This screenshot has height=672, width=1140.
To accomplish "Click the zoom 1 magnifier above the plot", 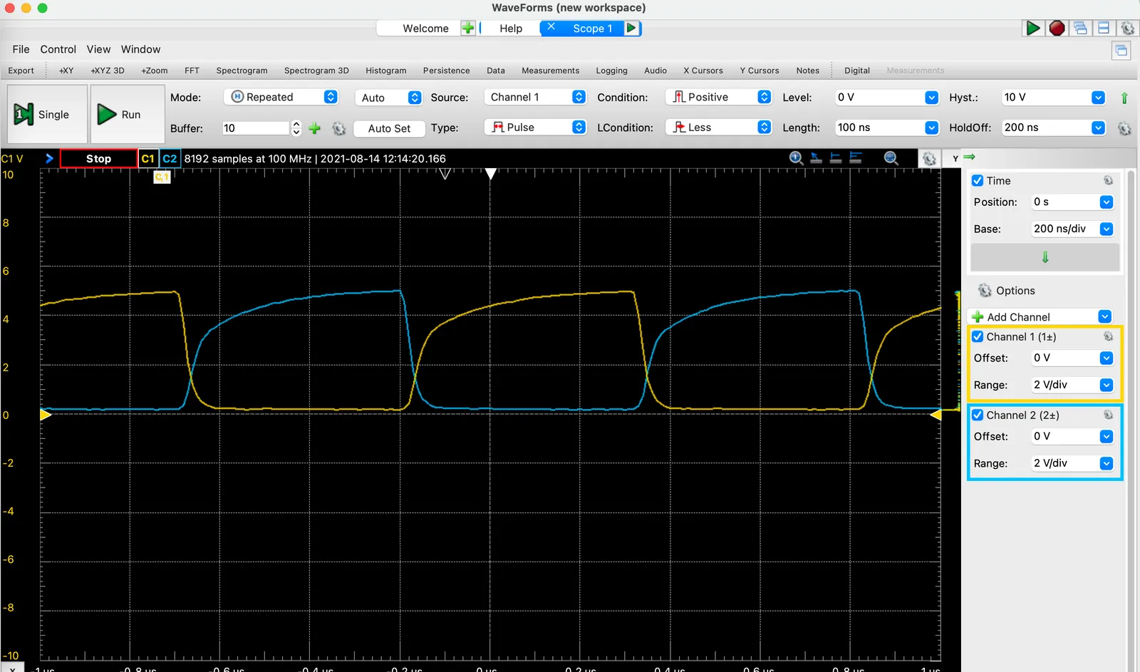I will click(797, 158).
